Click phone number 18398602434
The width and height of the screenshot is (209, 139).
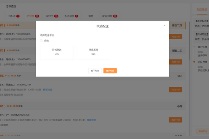point(24,85)
